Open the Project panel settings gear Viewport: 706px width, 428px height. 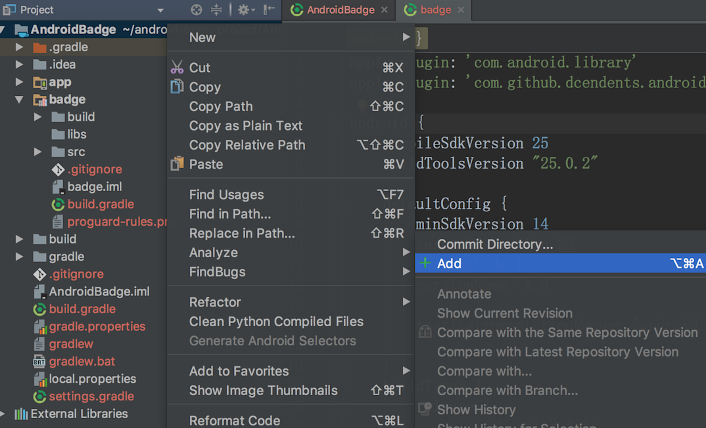tap(246, 9)
